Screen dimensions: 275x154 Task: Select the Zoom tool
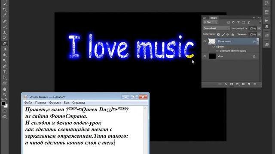(5, 95)
